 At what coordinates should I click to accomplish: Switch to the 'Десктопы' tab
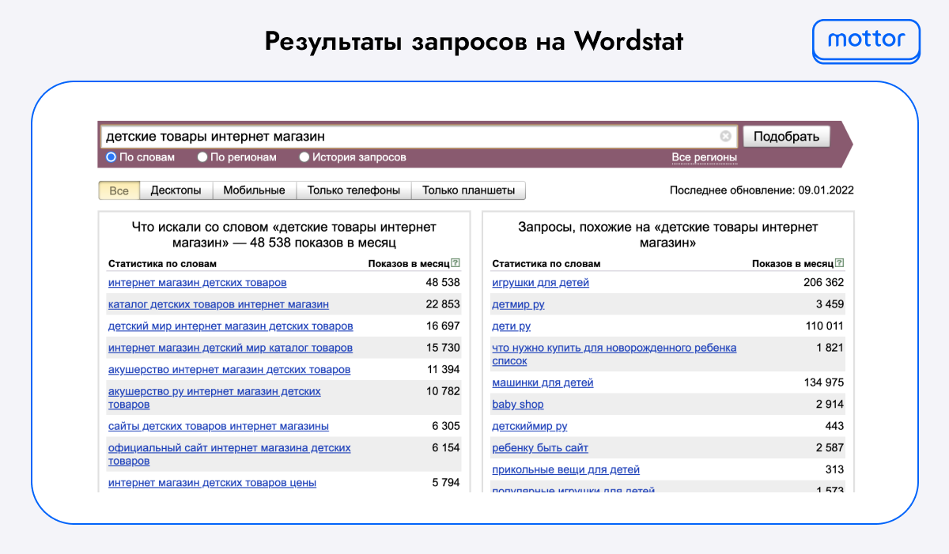(176, 190)
